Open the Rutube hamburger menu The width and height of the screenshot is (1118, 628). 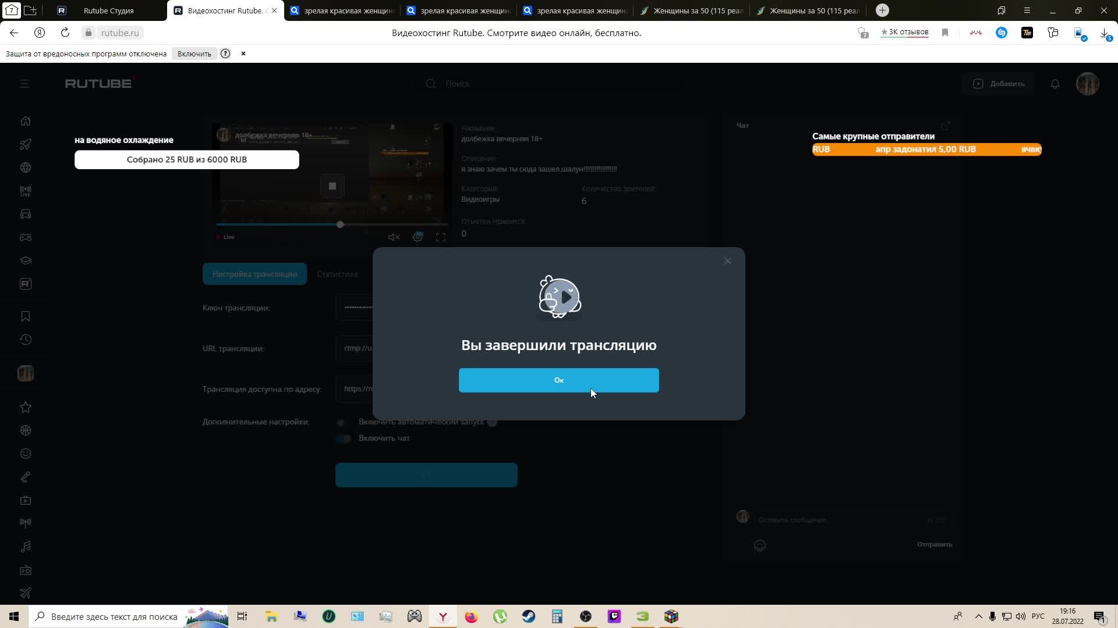tap(25, 84)
